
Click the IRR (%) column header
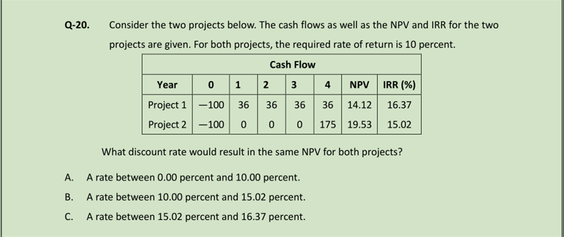point(399,85)
